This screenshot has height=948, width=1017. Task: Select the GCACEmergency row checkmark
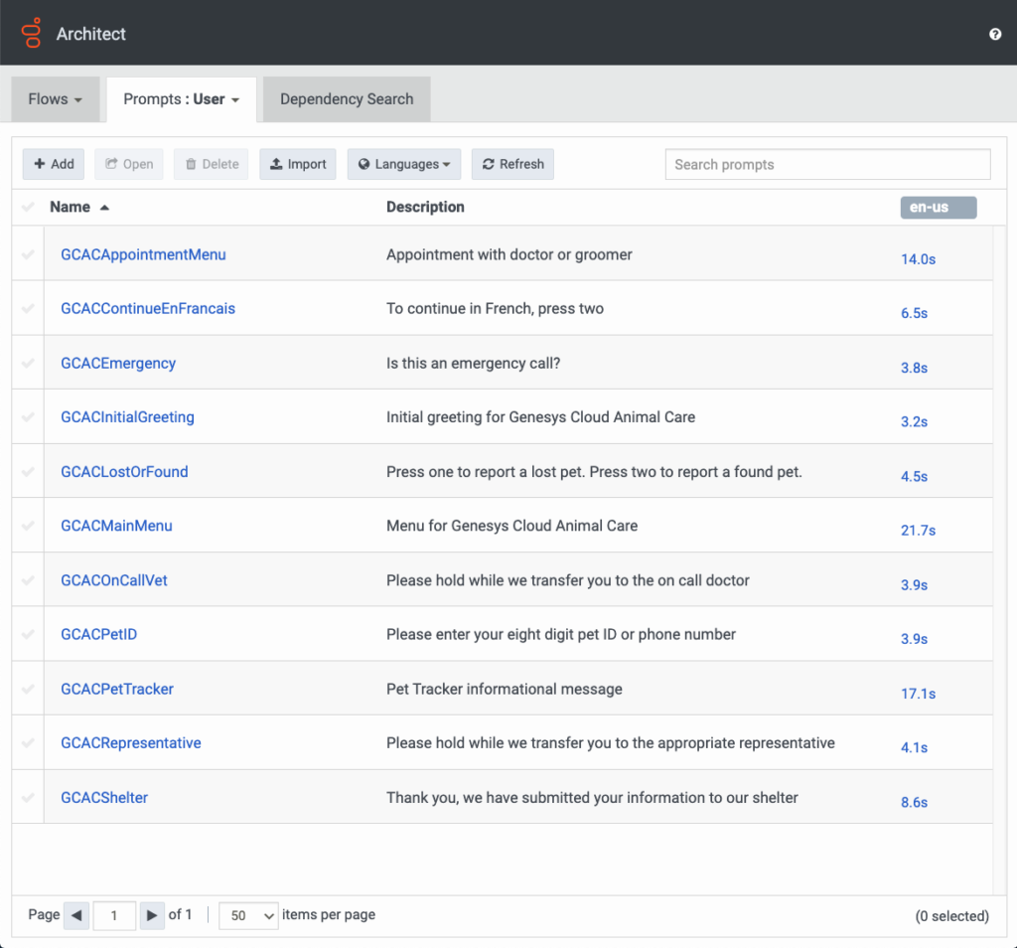tap(28, 363)
